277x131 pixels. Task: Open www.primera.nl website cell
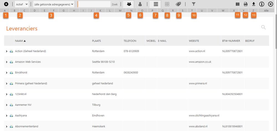coord(198,83)
